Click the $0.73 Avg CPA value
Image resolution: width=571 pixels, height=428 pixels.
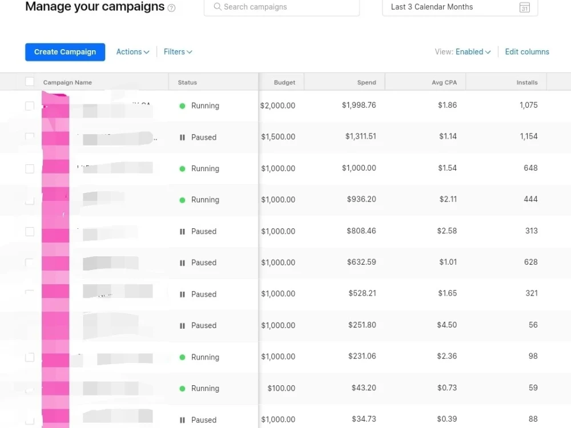pyautogui.click(x=447, y=387)
